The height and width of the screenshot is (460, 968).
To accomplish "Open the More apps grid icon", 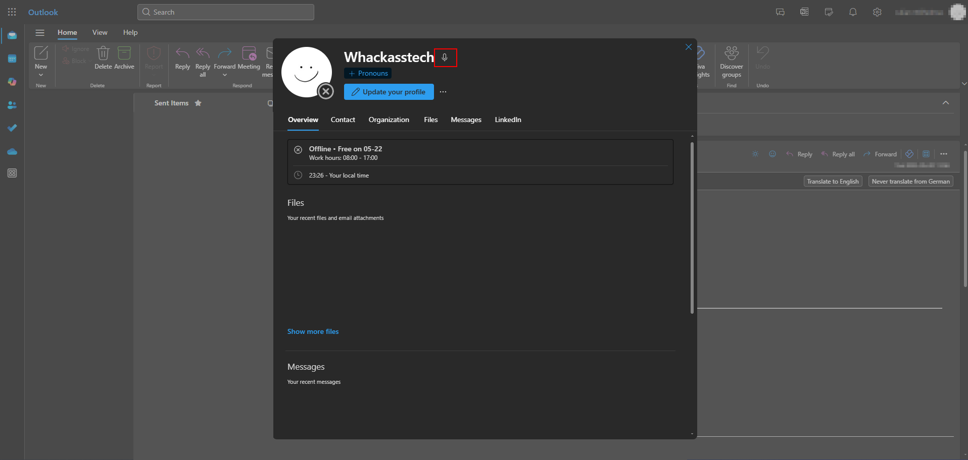I will point(12,173).
